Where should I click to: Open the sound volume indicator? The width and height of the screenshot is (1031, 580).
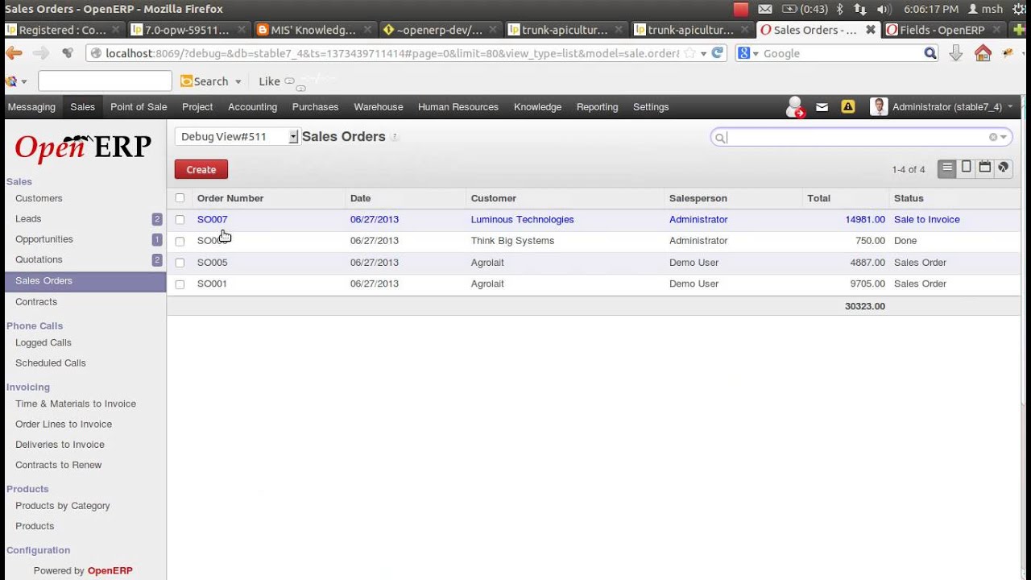coord(883,9)
